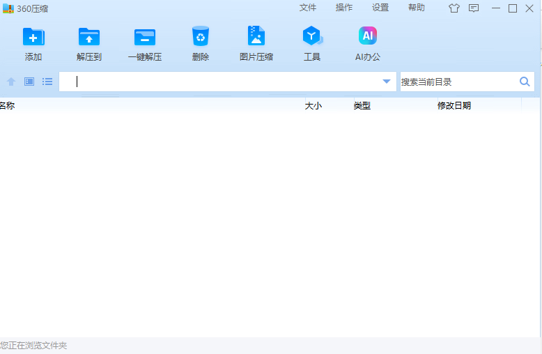Switch to detailed list view mode
542x354 pixels.
pyautogui.click(x=47, y=82)
